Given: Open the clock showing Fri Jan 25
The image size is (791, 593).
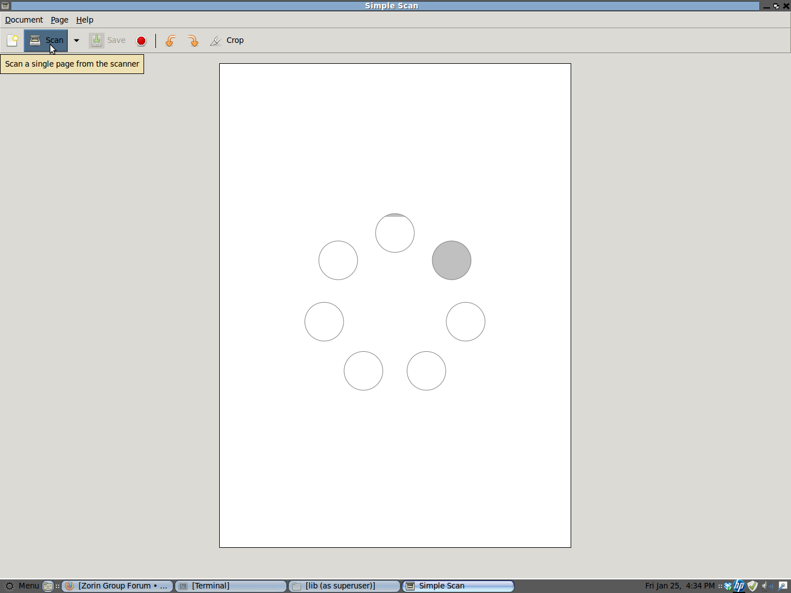Looking at the screenshot, I should pyautogui.click(x=680, y=586).
